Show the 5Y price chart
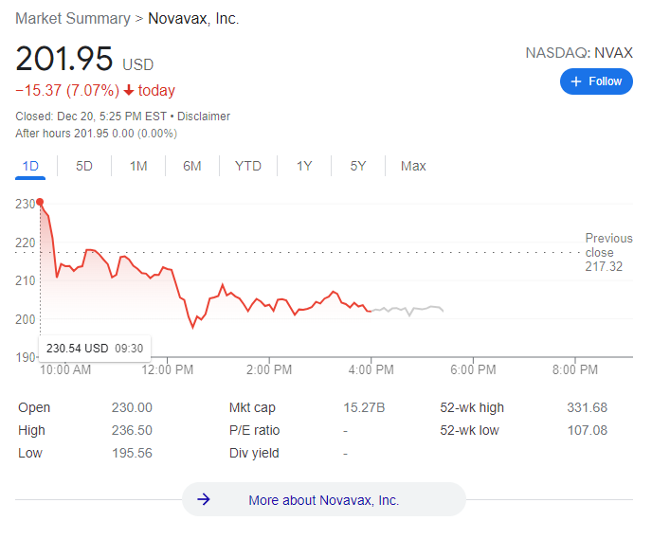This screenshot has width=670, height=539. [358, 166]
